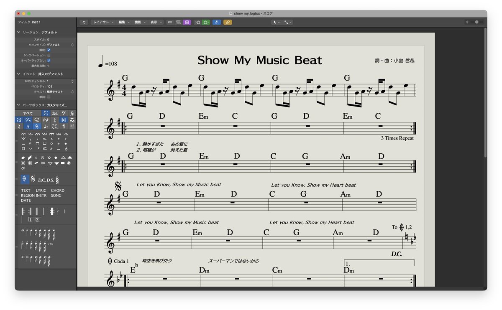
Task: Select the text A group in Part Box
Action: (28, 127)
